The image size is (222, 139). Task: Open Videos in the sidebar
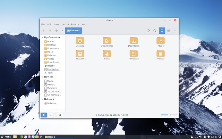[49, 59]
